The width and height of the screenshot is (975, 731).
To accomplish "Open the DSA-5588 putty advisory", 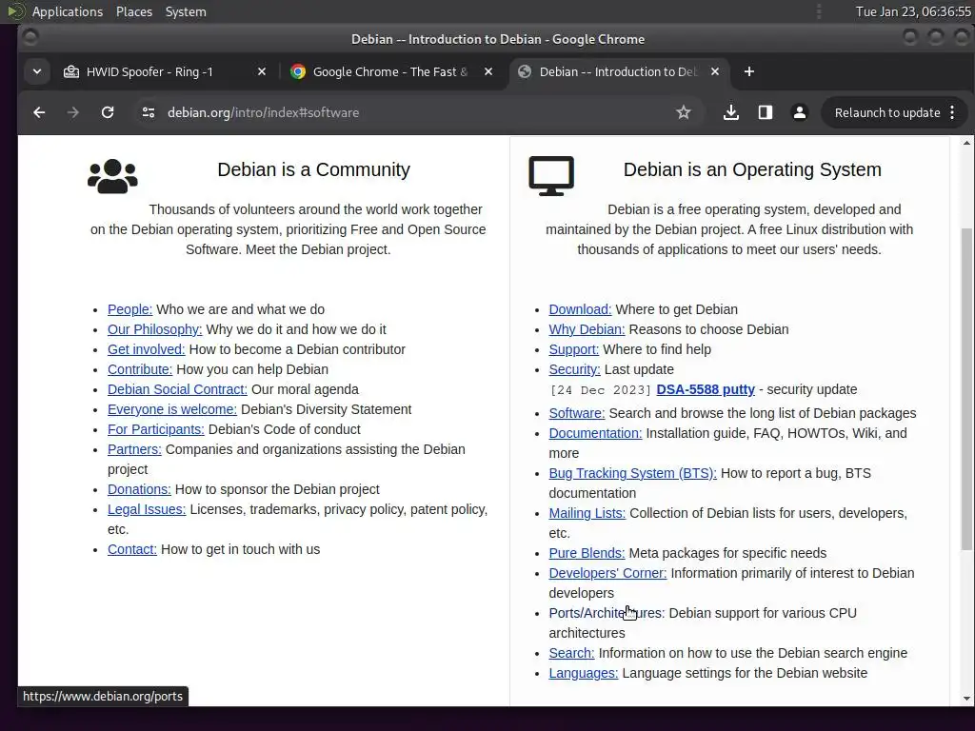I will pos(706,389).
